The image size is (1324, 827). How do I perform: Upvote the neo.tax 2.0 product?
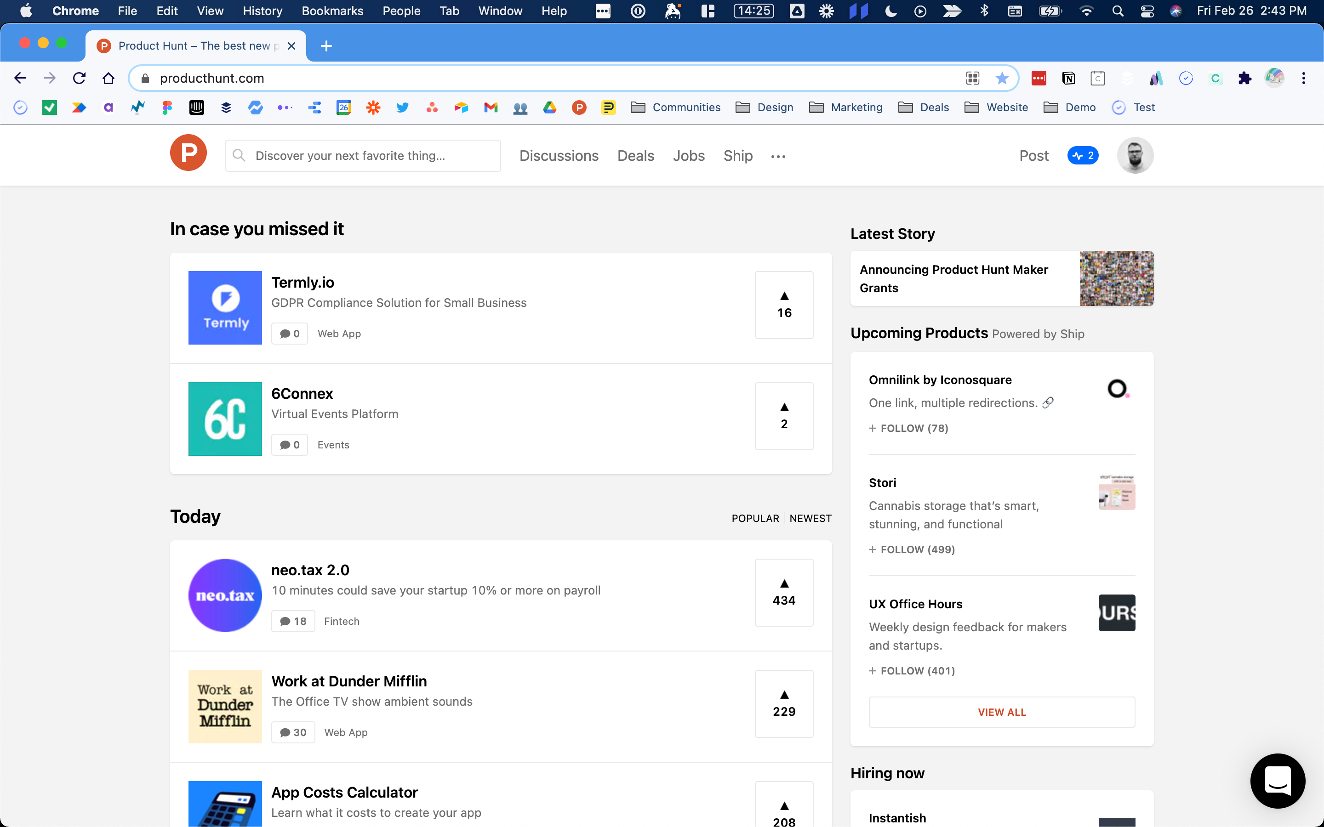783,592
